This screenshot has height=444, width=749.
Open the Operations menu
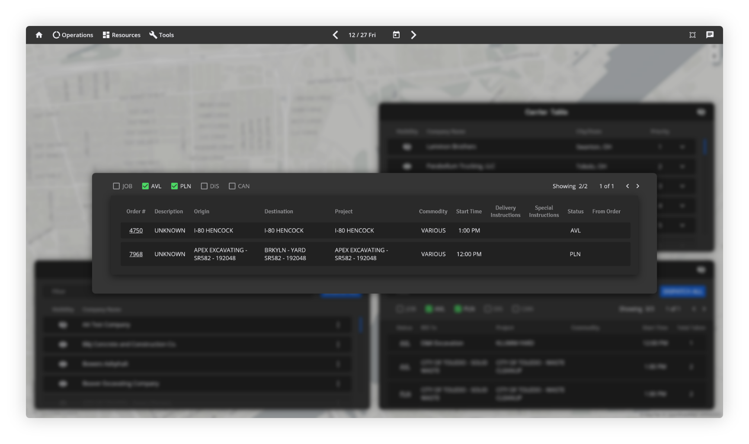pyautogui.click(x=73, y=35)
